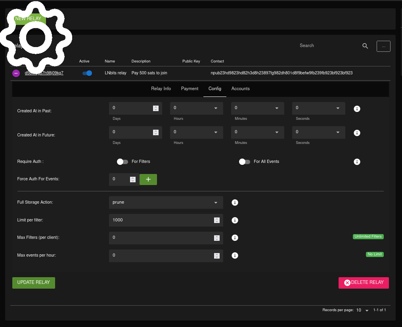Collapse the relay row with purple minus icon
This screenshot has width=402, height=327.
tap(16, 73)
